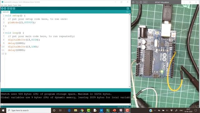This screenshot has width=200, height=113.
Task: Click the 'Sketch uses 924 bytes' console line
Action: tap(56, 94)
